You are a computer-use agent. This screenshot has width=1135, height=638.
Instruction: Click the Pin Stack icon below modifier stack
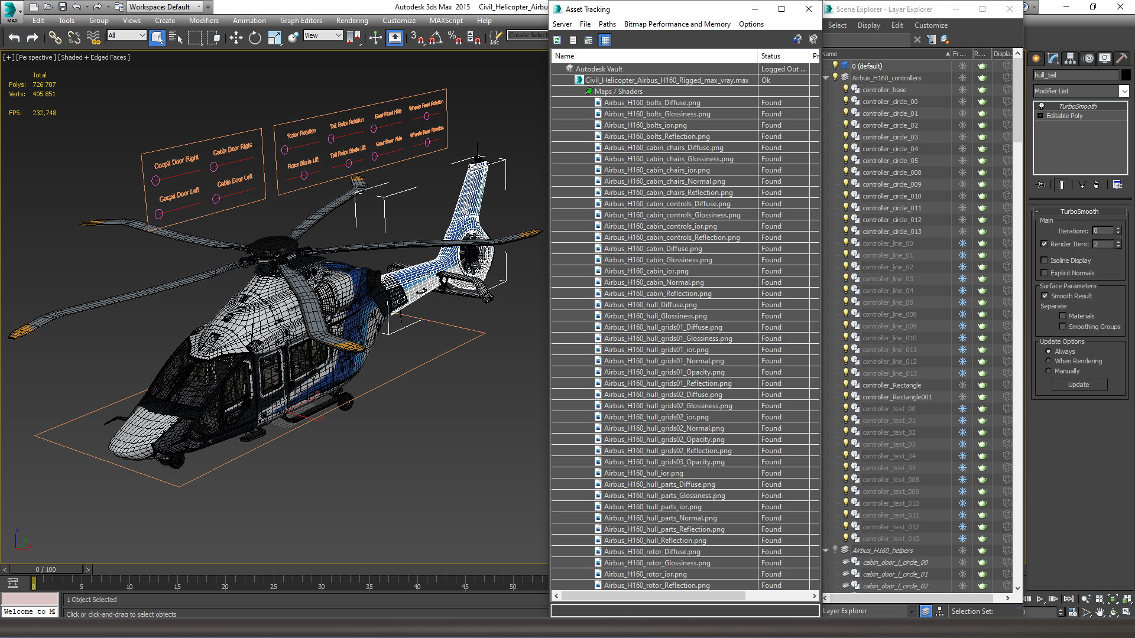pyautogui.click(x=1041, y=185)
